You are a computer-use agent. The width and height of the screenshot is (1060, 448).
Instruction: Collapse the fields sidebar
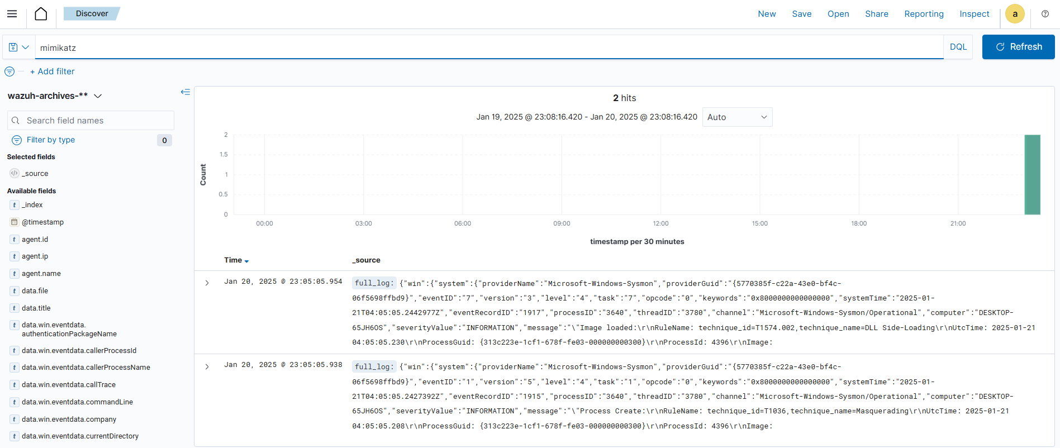186,92
